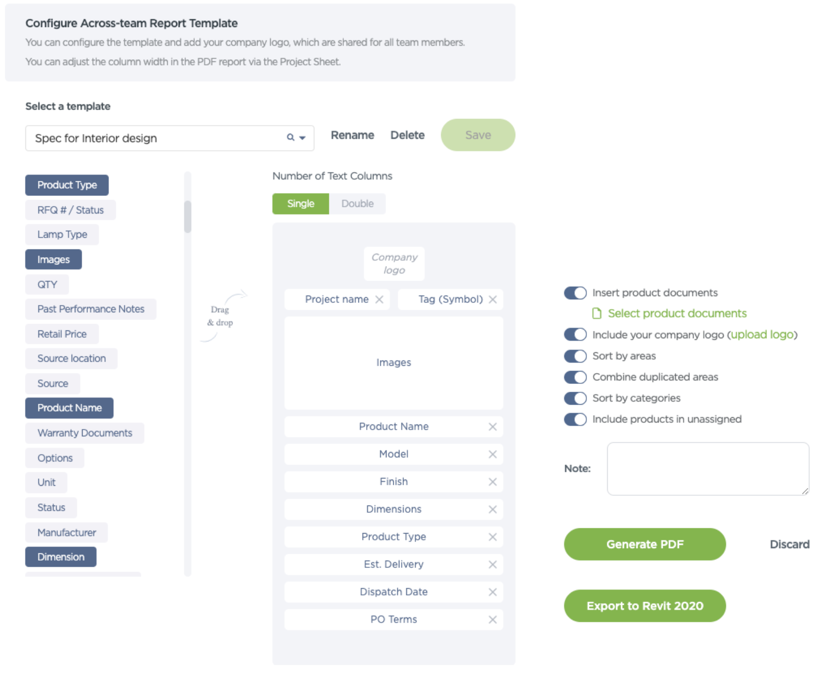Click the dropdown arrow in template selector
This screenshot has height=678, width=828.
tap(302, 138)
